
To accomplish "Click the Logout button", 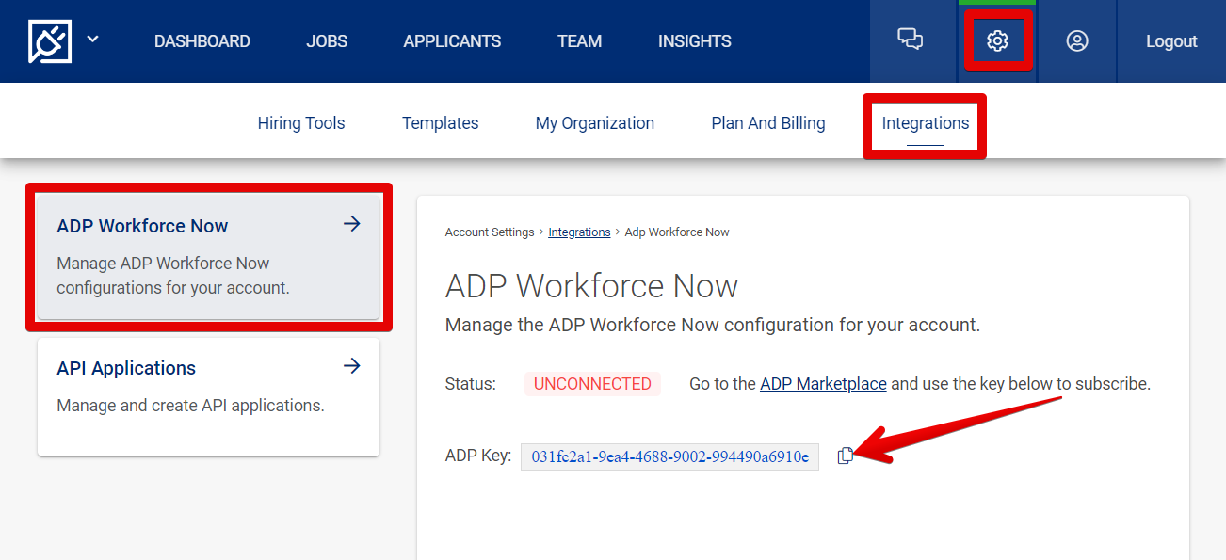I will tap(1170, 40).
